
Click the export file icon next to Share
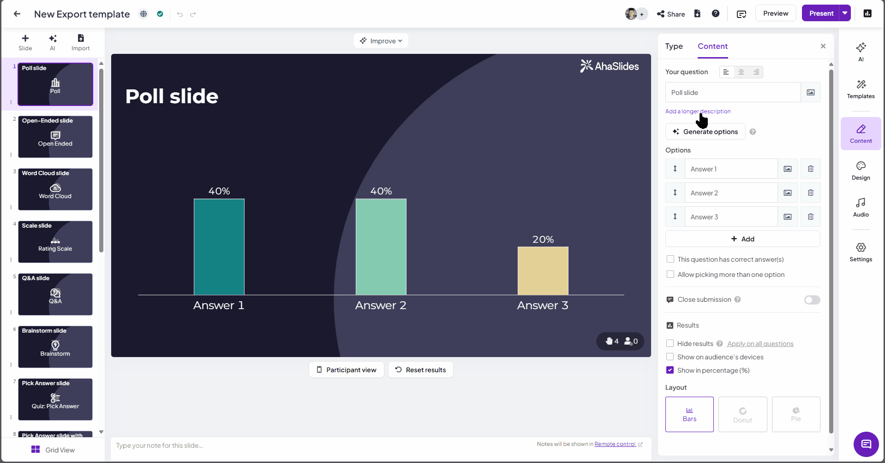click(697, 13)
